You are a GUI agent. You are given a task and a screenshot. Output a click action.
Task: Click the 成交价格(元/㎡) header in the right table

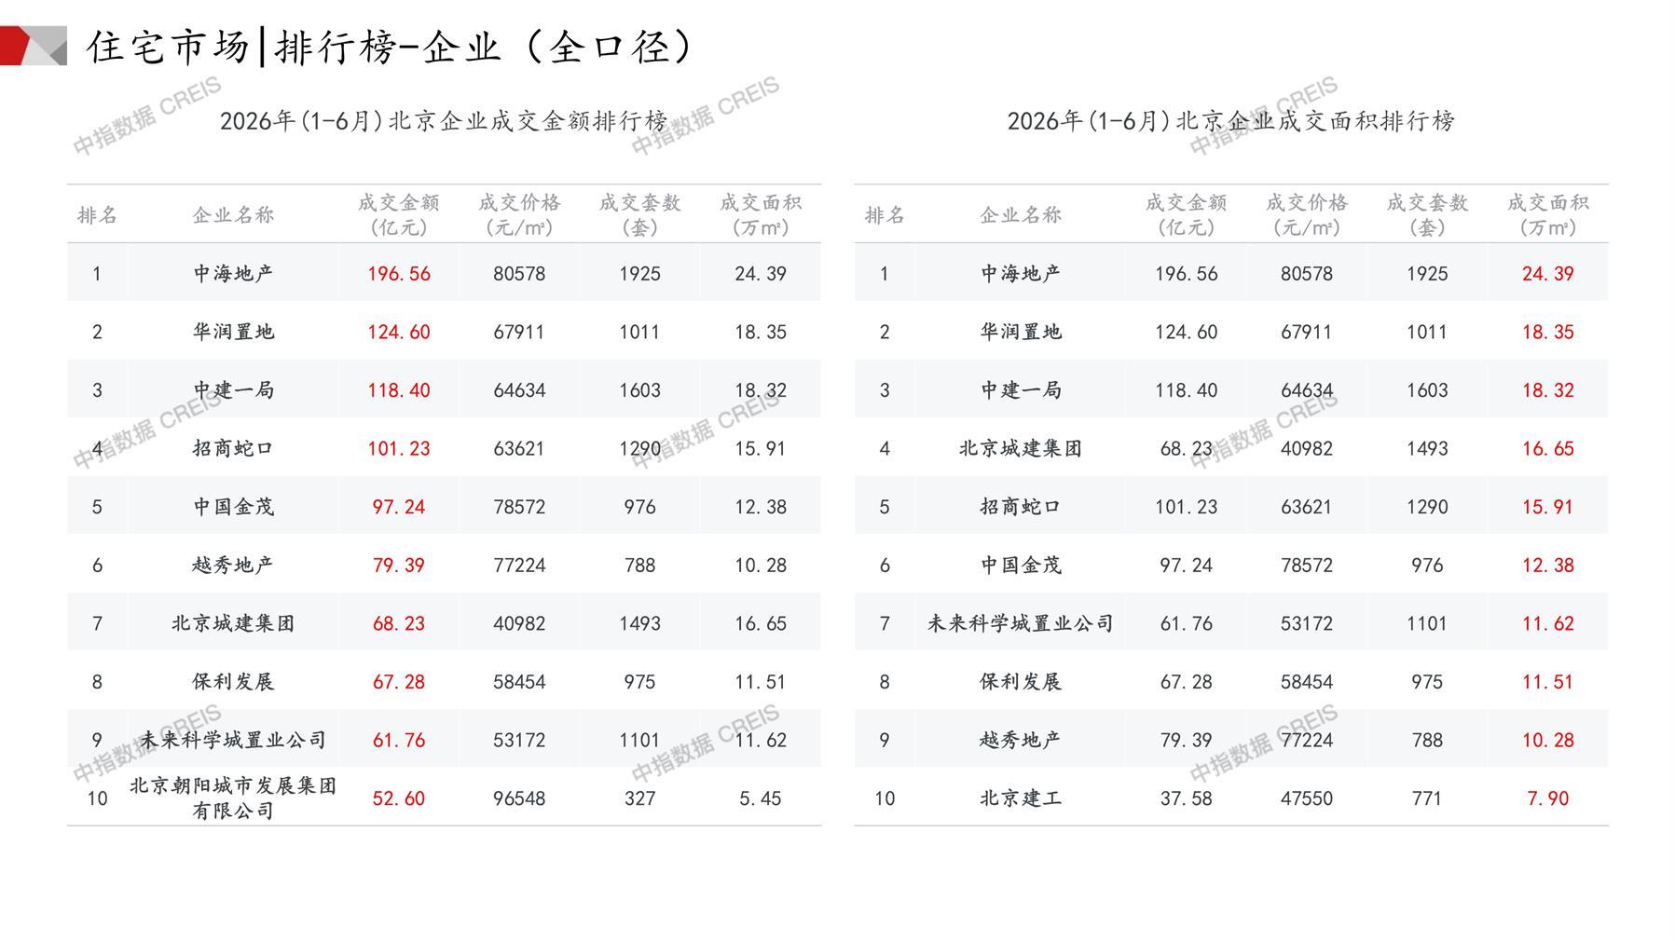1307,215
